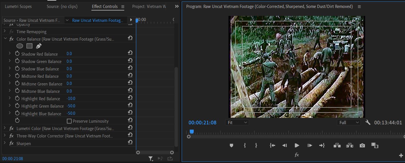Toggle animation stopwatch for Shadow Green Balance
This screenshot has height=163, width=405.
point(17,61)
